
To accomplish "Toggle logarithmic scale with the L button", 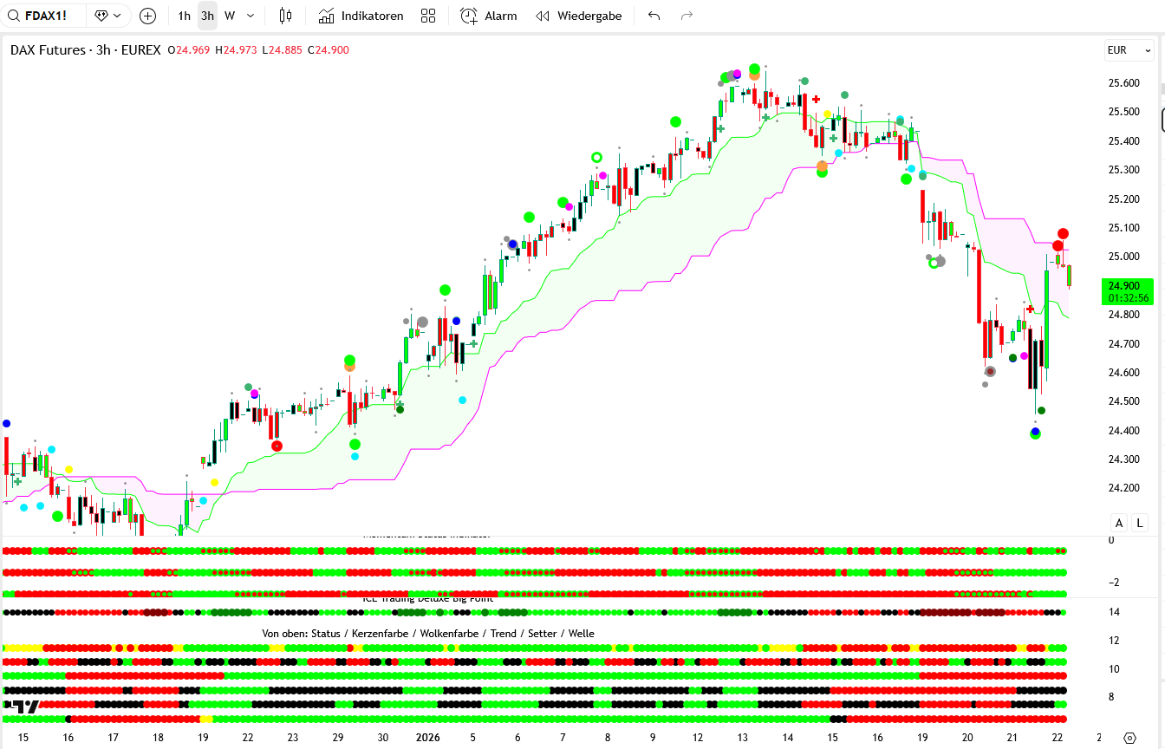I will click(x=1140, y=523).
